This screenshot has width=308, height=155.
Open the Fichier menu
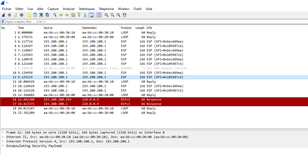click(x=7, y=9)
